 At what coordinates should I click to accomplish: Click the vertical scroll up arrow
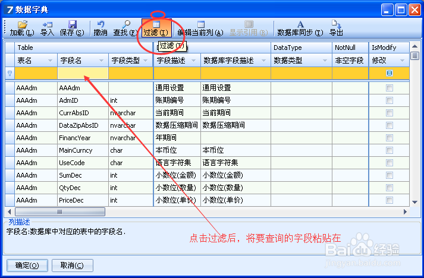[415, 46]
